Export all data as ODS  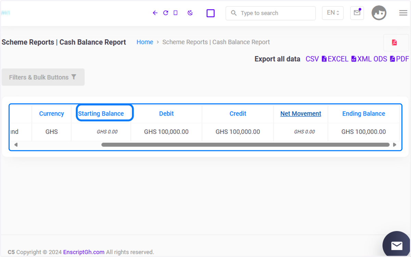380,59
